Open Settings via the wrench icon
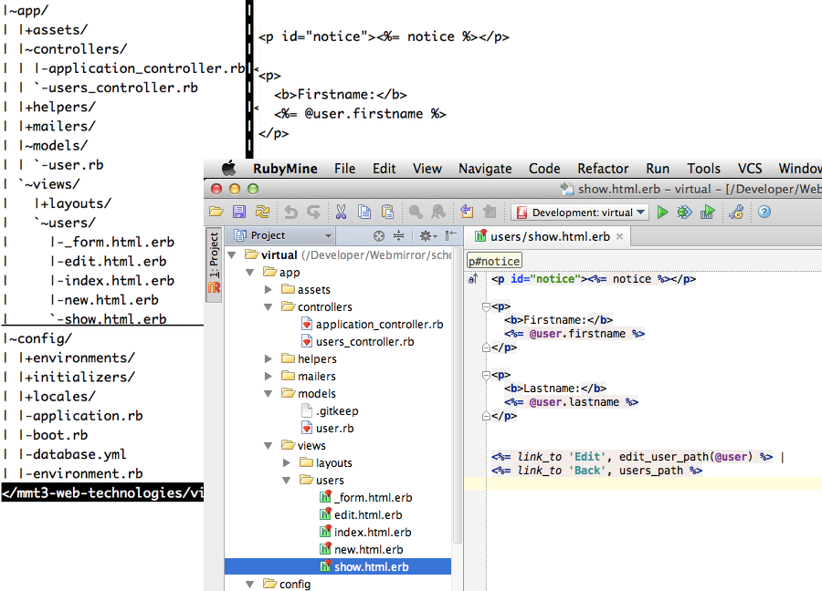Image resolution: width=822 pixels, height=591 pixels. pyautogui.click(x=736, y=212)
